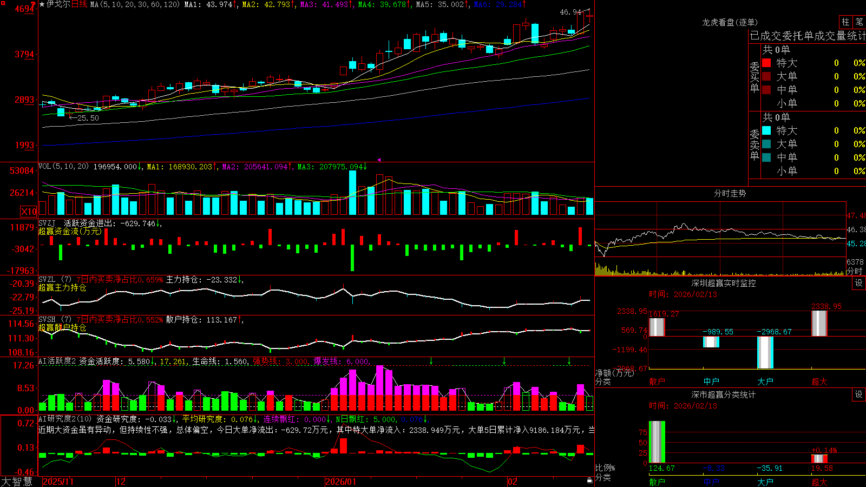Click the 散户持仓: 113.167 value

click(201, 320)
